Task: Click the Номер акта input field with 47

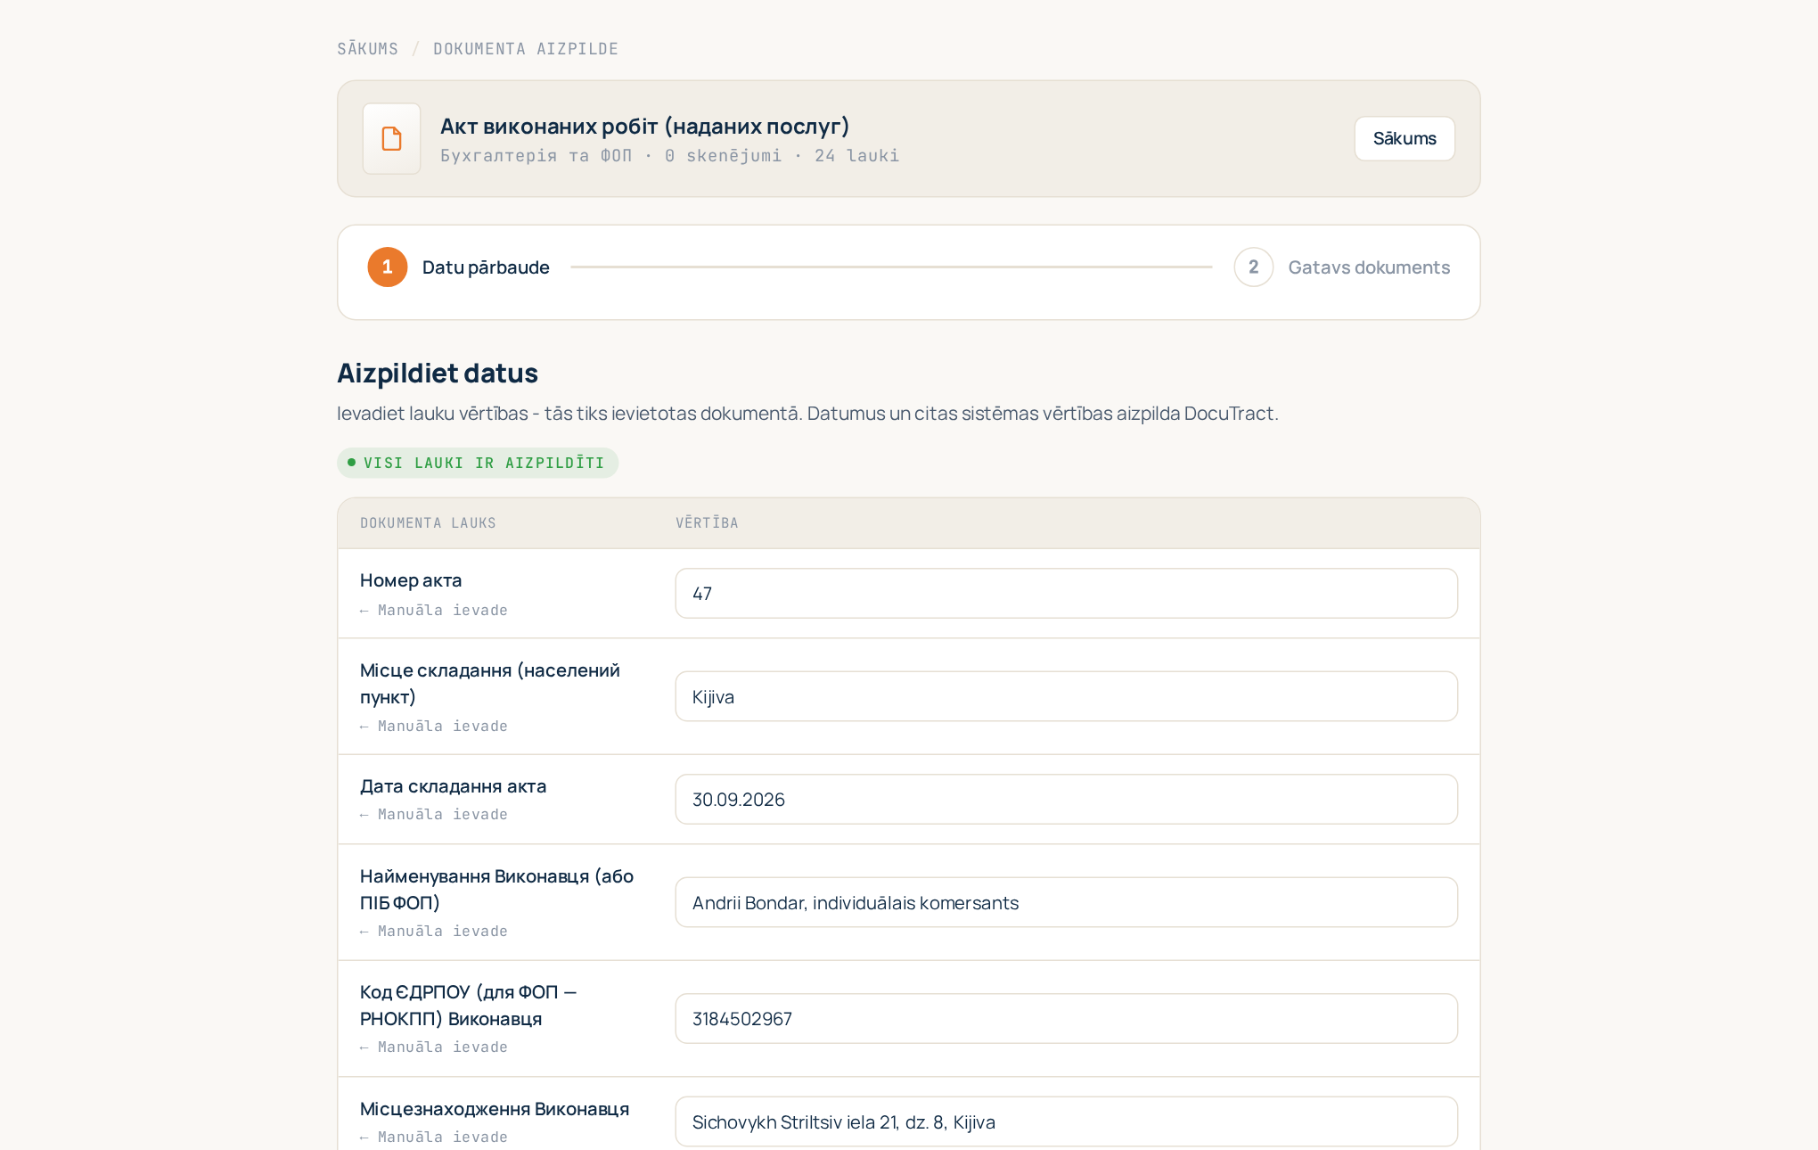Action: pyautogui.click(x=1066, y=593)
